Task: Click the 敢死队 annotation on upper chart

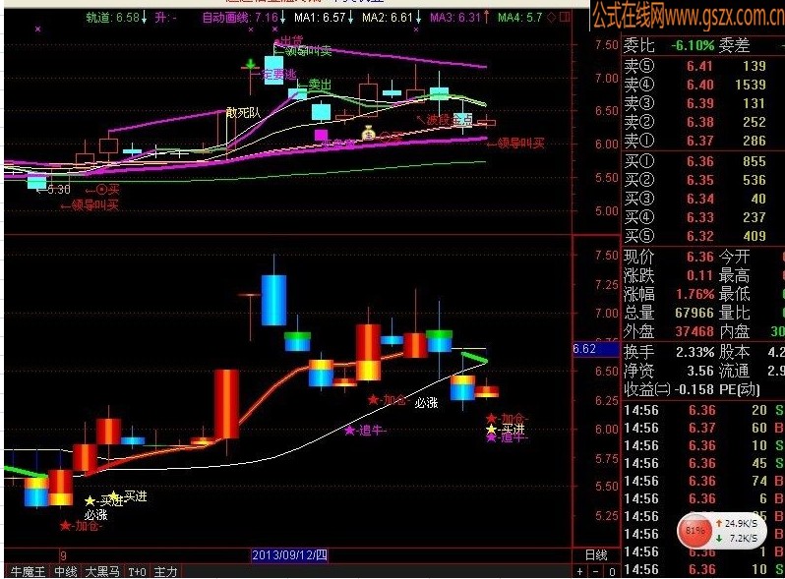Action: 243,112
